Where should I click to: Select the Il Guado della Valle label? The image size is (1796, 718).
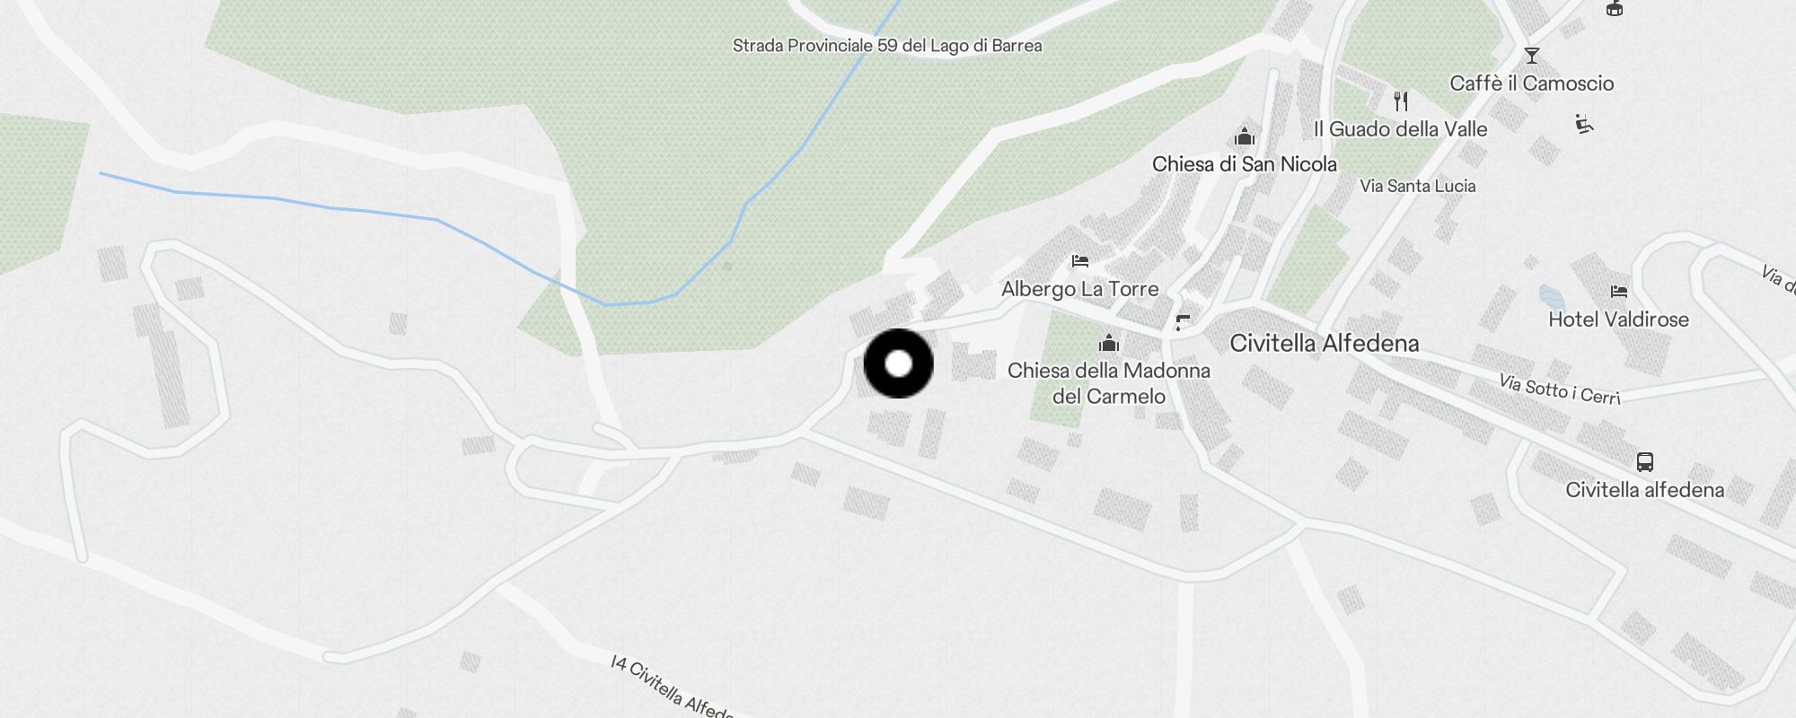pos(1401,129)
